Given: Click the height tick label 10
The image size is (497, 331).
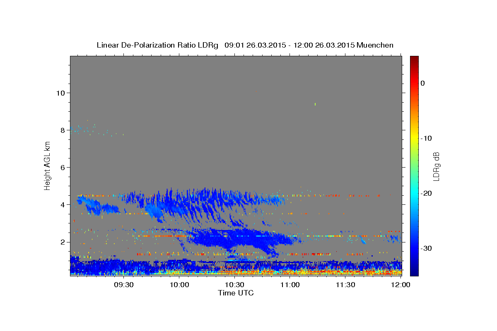Looking at the screenshot, I should pyautogui.click(x=61, y=93).
